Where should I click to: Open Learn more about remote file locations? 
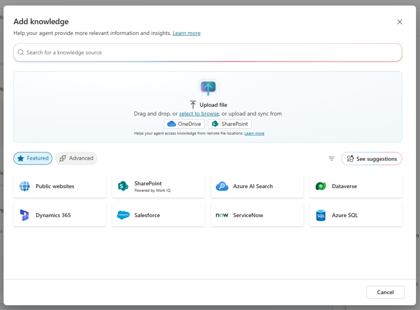[254, 133]
